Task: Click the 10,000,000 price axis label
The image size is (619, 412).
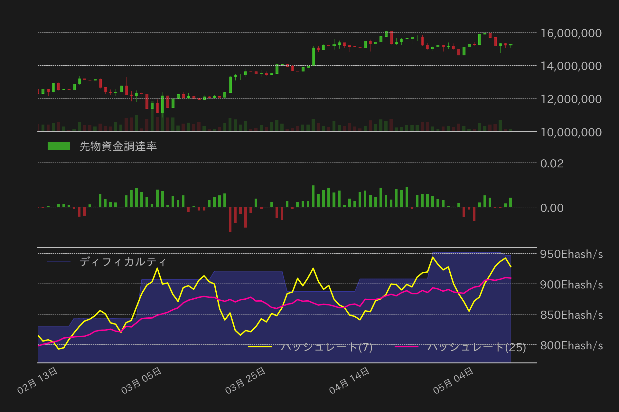Action: click(571, 132)
